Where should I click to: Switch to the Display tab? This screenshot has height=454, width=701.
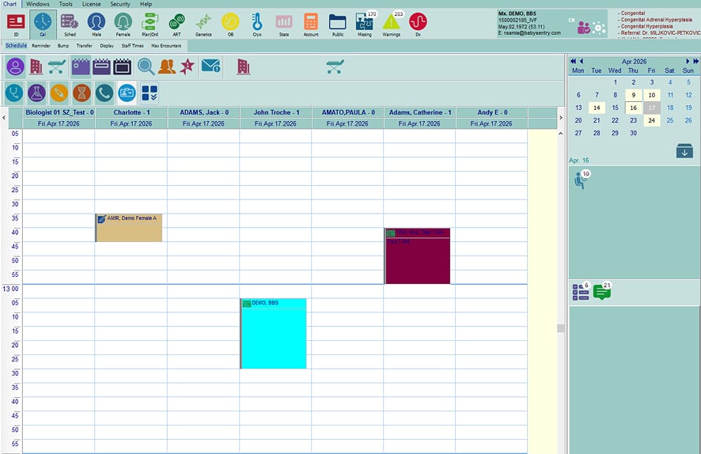click(106, 46)
